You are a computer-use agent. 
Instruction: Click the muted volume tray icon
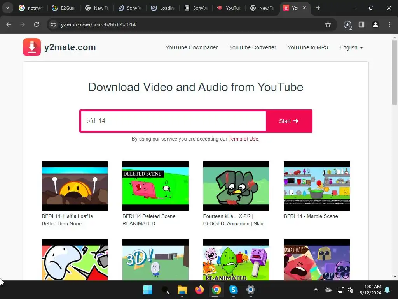coord(351,290)
